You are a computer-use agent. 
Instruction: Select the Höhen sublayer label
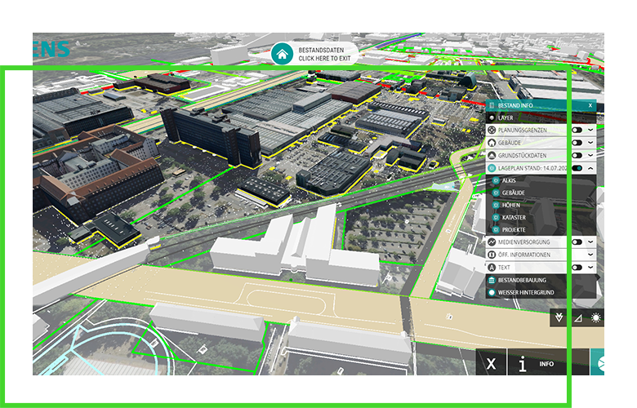(511, 206)
